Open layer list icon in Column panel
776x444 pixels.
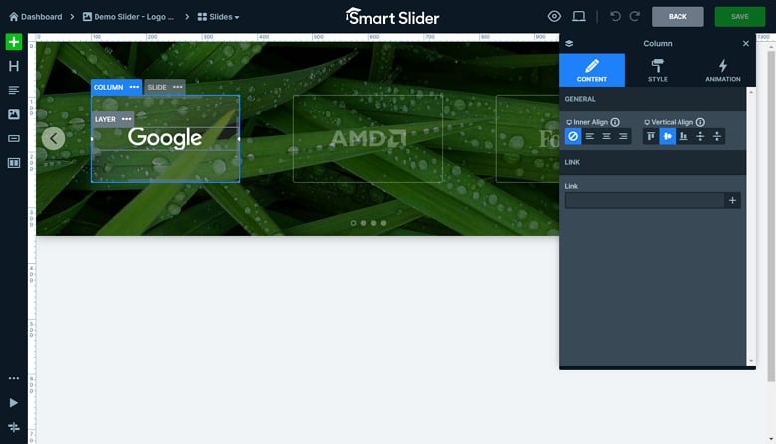tap(569, 44)
